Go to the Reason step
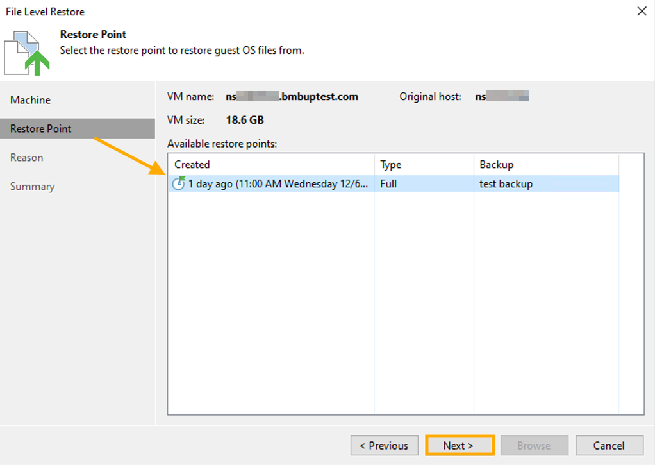This screenshot has height=465, width=655. [26, 157]
